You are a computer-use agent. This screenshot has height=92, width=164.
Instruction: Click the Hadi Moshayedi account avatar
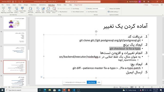(x=139, y=2)
